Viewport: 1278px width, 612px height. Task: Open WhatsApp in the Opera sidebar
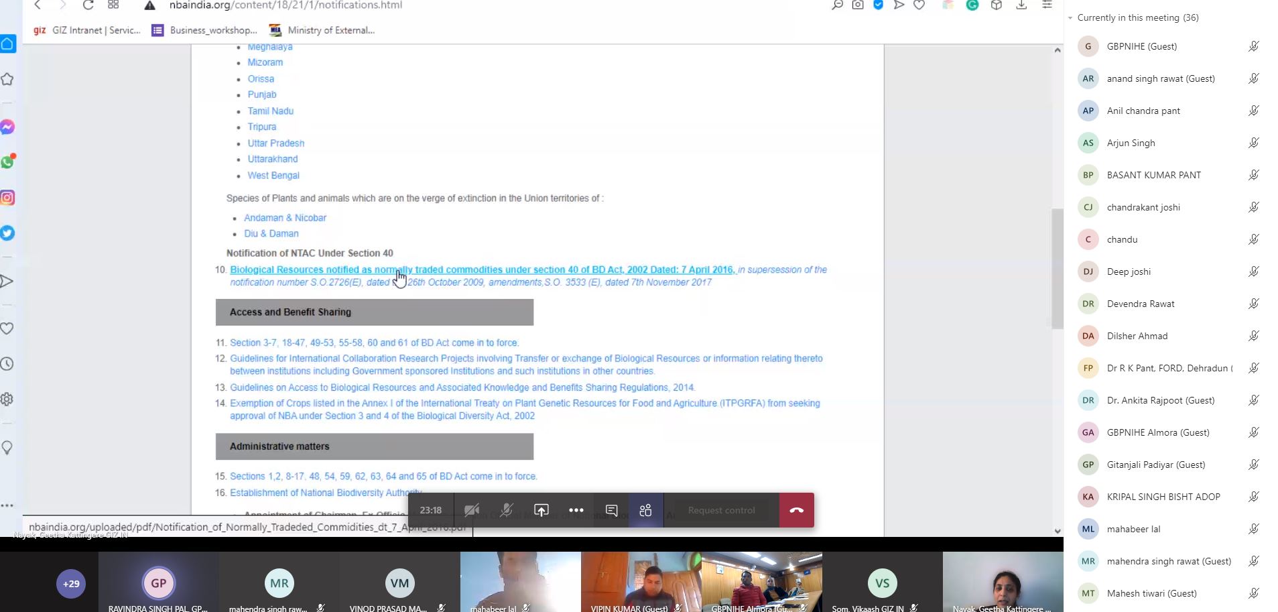click(x=7, y=162)
